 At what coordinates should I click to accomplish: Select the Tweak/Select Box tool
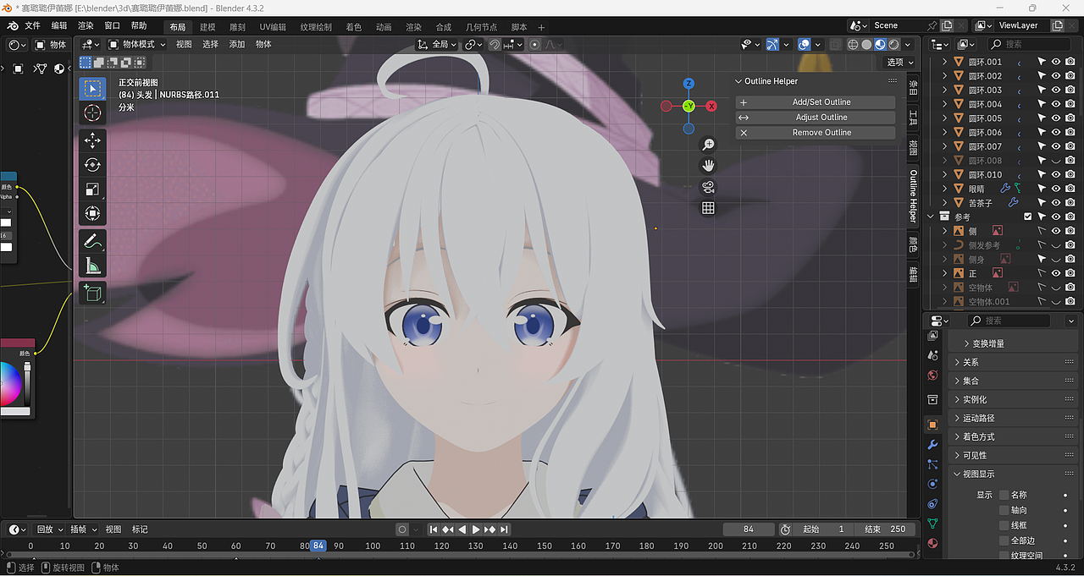(x=92, y=88)
